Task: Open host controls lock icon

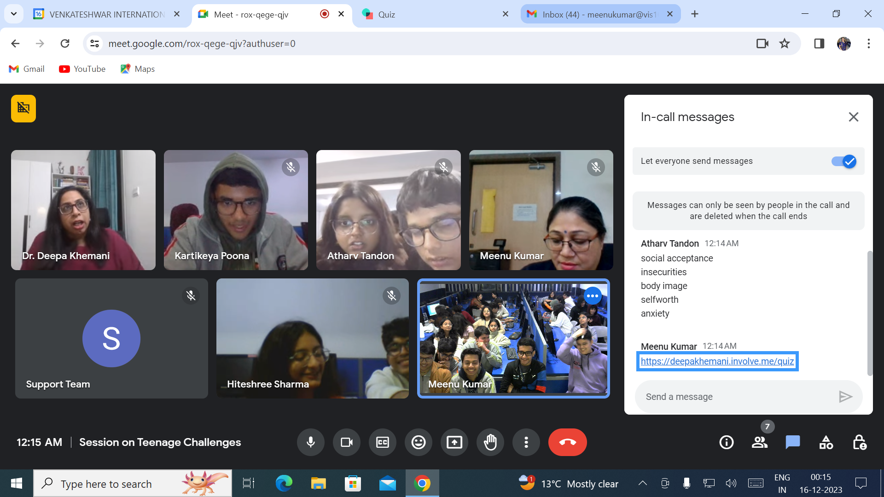Action: tap(859, 442)
